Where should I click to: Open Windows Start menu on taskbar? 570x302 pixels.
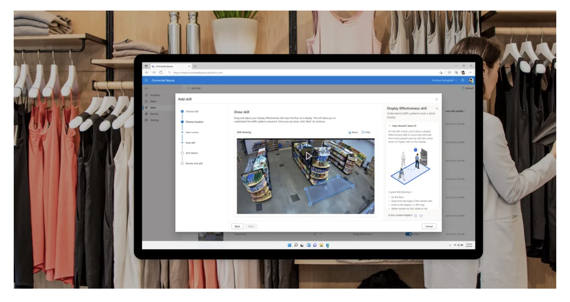[289, 245]
